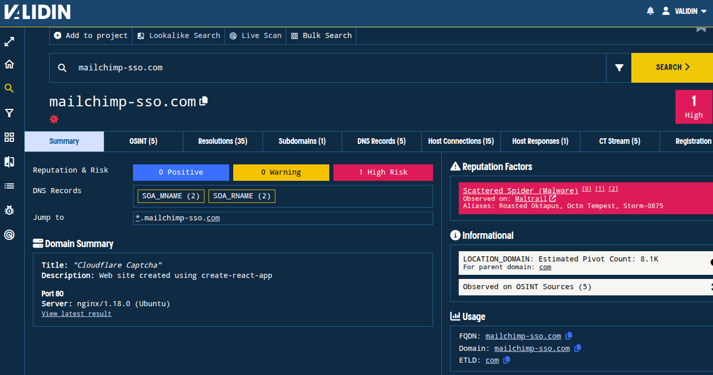
Task: Switch to the OSINT (5) tab
Action: tap(143, 141)
